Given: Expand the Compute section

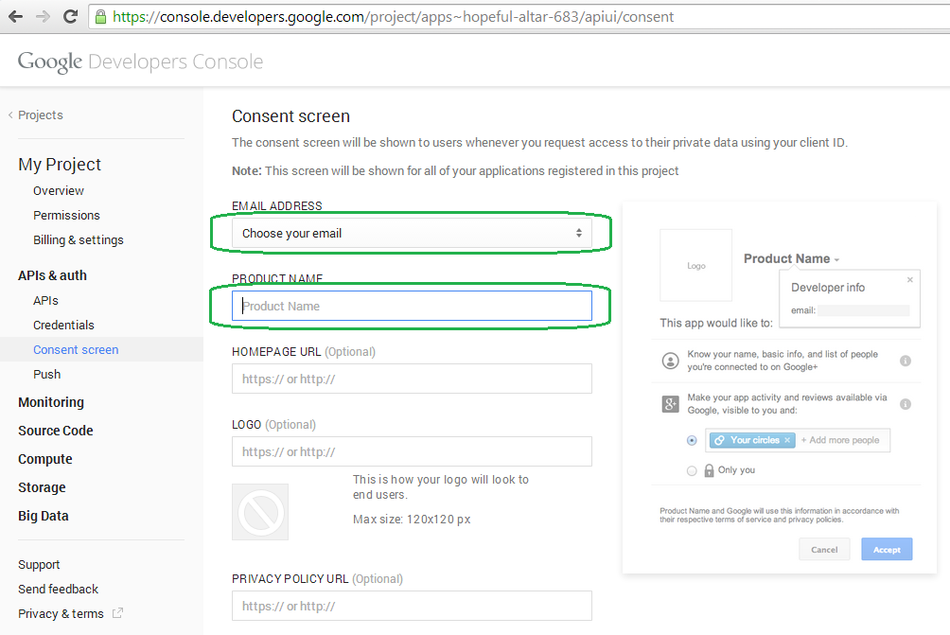Looking at the screenshot, I should point(45,459).
